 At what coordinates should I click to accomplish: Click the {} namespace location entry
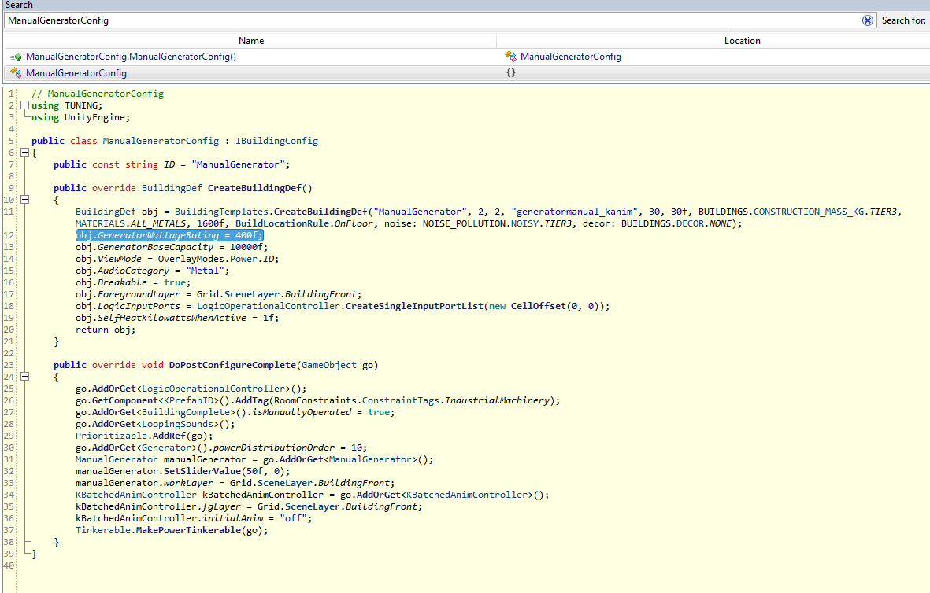[510, 73]
